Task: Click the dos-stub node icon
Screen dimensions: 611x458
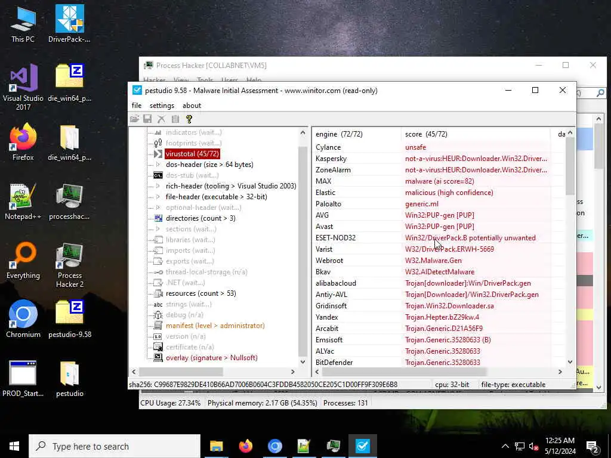Action: point(158,175)
